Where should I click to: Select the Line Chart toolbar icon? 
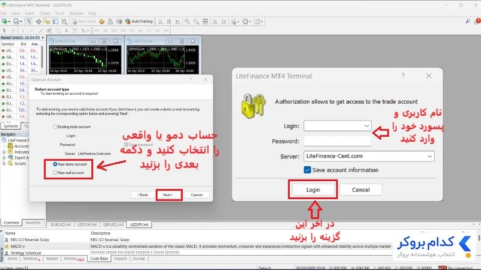coord(177,22)
